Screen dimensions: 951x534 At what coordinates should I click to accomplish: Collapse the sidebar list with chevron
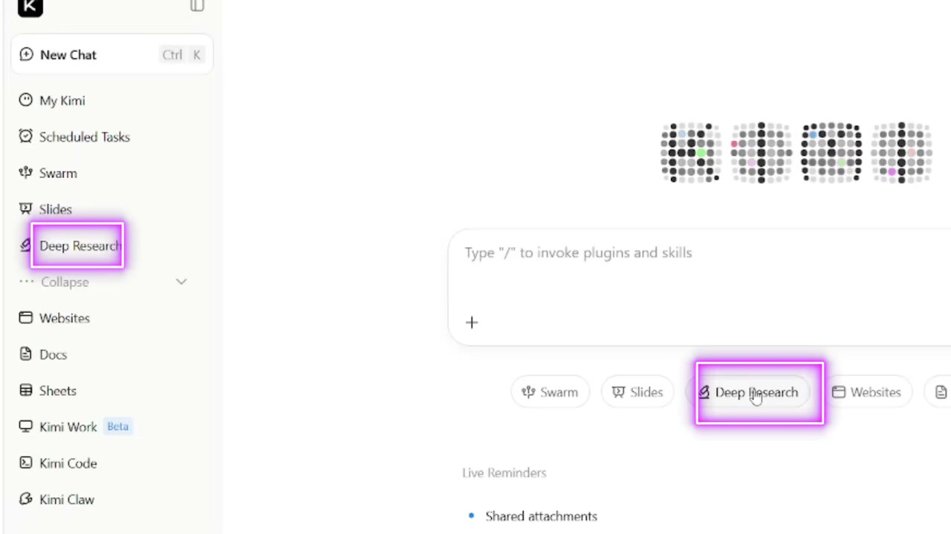point(181,282)
